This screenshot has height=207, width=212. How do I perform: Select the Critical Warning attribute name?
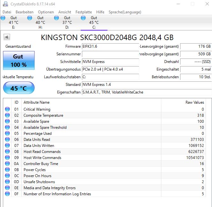(37, 109)
